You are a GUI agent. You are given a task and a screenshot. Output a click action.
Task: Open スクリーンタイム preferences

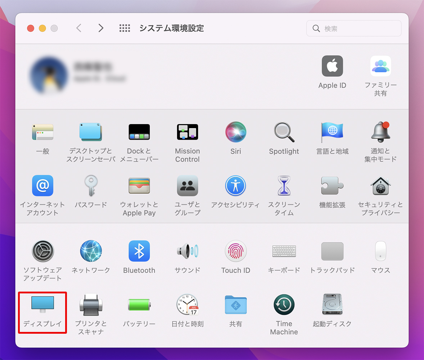tap(284, 185)
